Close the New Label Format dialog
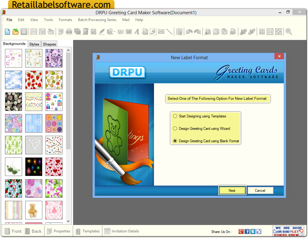Image resolution: width=308 pixels, height=238 pixels. [x=279, y=56]
